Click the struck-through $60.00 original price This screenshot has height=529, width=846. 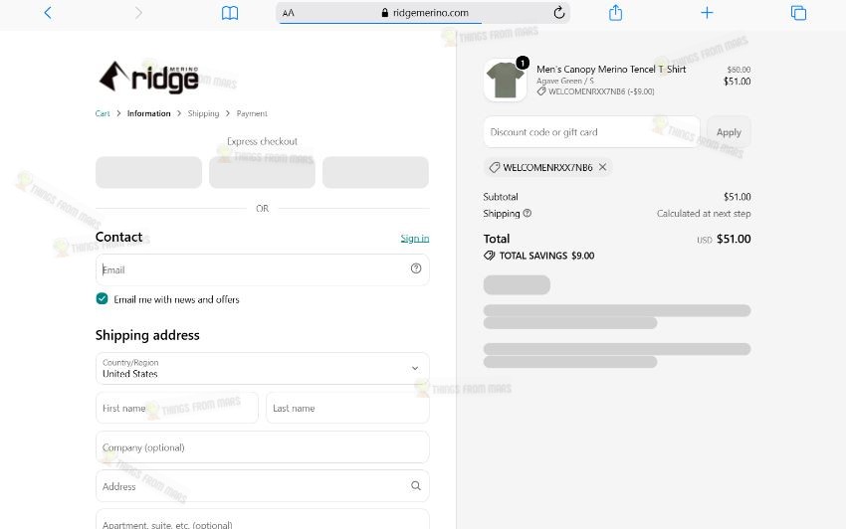739,70
